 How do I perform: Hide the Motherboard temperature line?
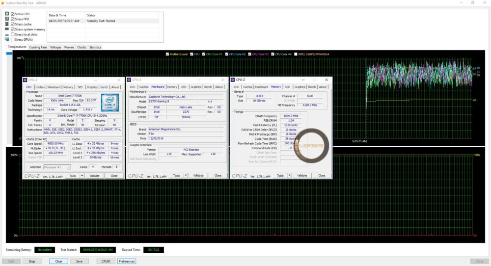pos(167,54)
